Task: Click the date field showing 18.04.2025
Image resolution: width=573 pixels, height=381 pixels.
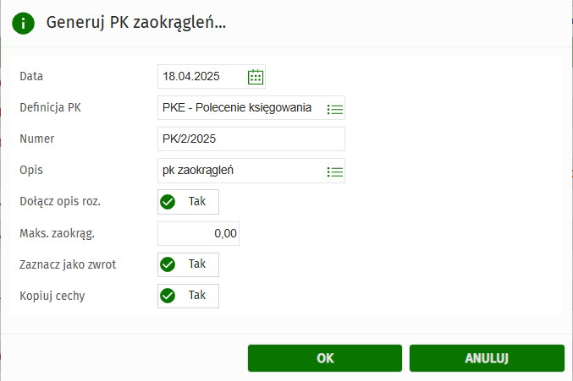Action: pos(201,77)
